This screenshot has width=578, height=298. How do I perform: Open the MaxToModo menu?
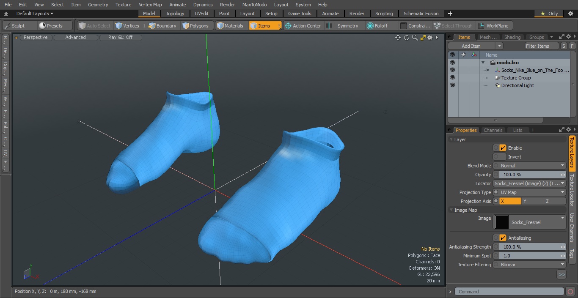point(254,5)
